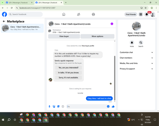Expand Media, files and links section
Viewport: 159px width, 126px height.
(136, 63)
